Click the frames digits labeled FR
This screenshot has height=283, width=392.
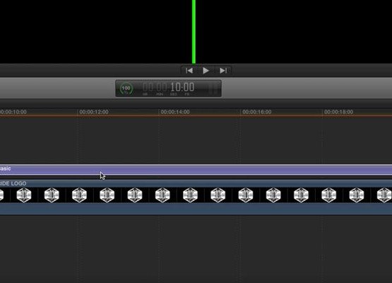[189, 87]
